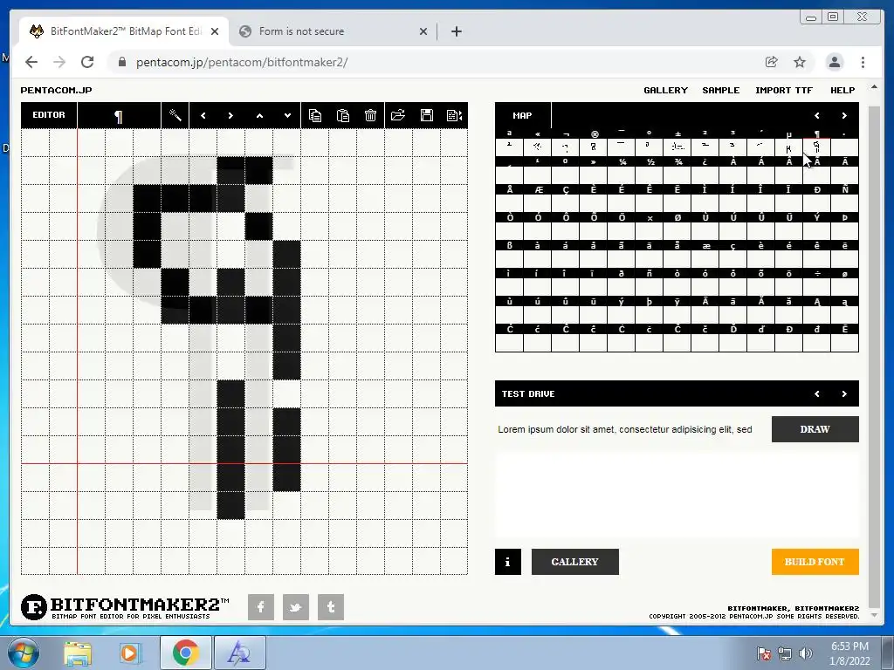Open Chrome profile avatar

[x=834, y=62]
